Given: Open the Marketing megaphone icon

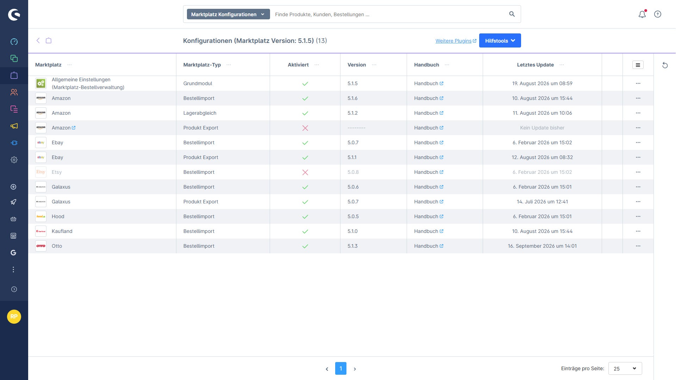Looking at the screenshot, I should [x=14, y=126].
